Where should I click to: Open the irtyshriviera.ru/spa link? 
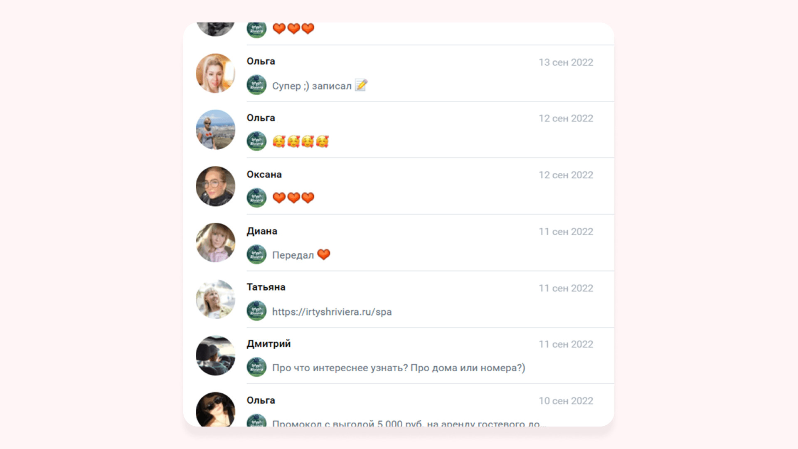[332, 312]
